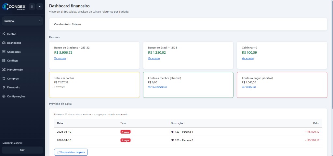Click the Valor column header
Screen dimensions: 333x156
[x=316, y=123]
